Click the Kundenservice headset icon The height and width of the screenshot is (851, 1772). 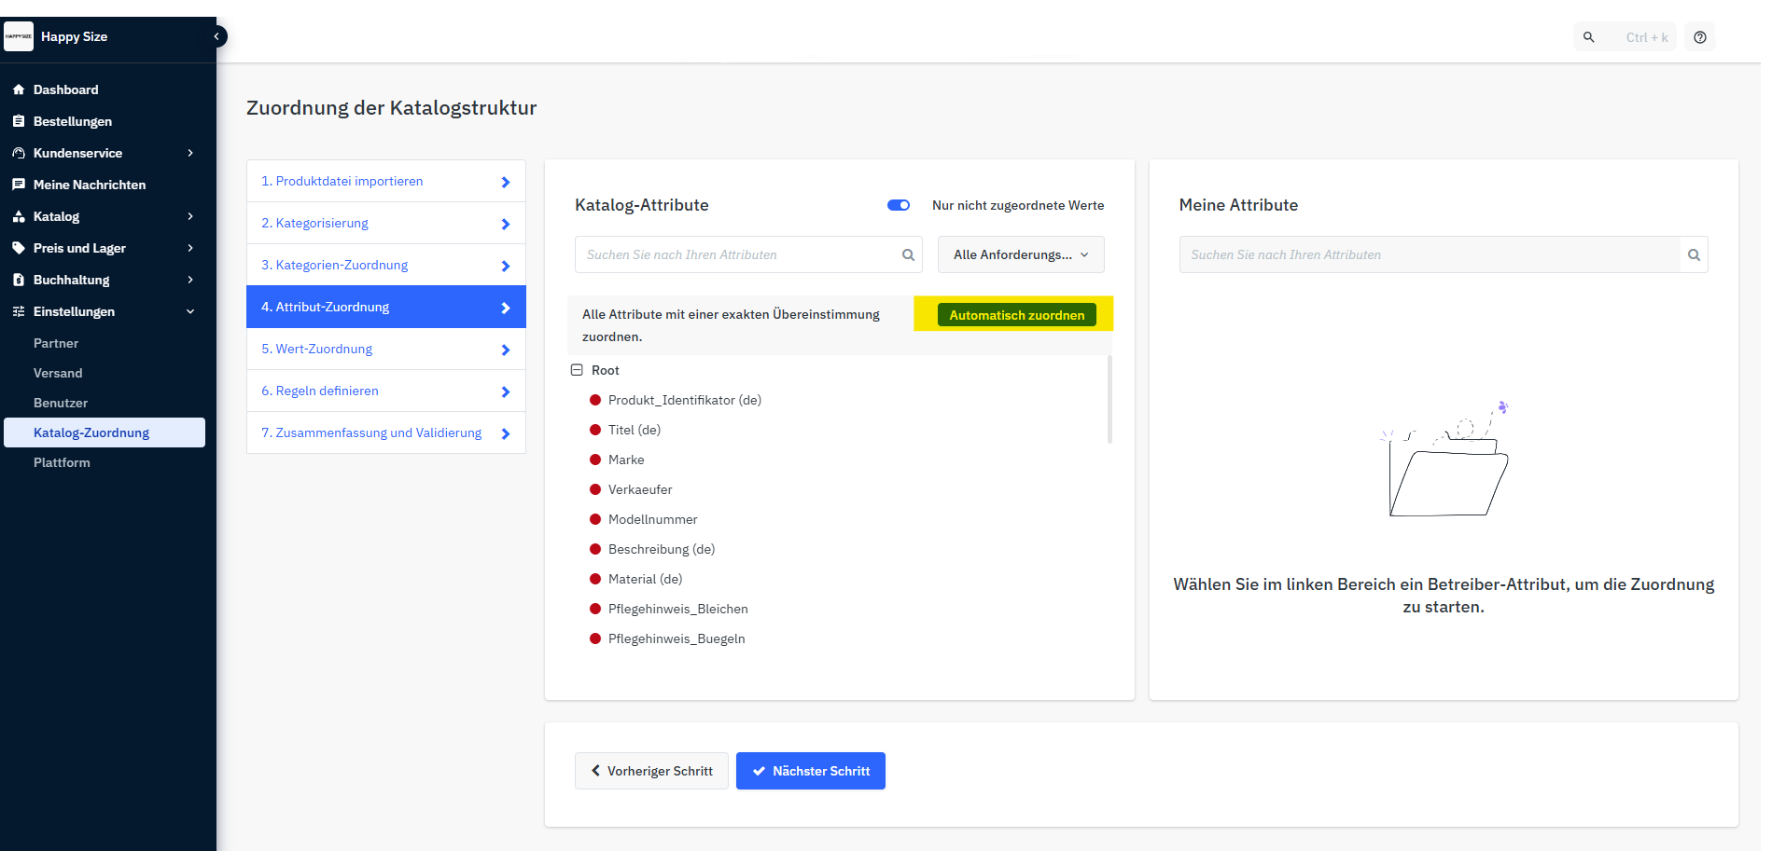tap(19, 153)
